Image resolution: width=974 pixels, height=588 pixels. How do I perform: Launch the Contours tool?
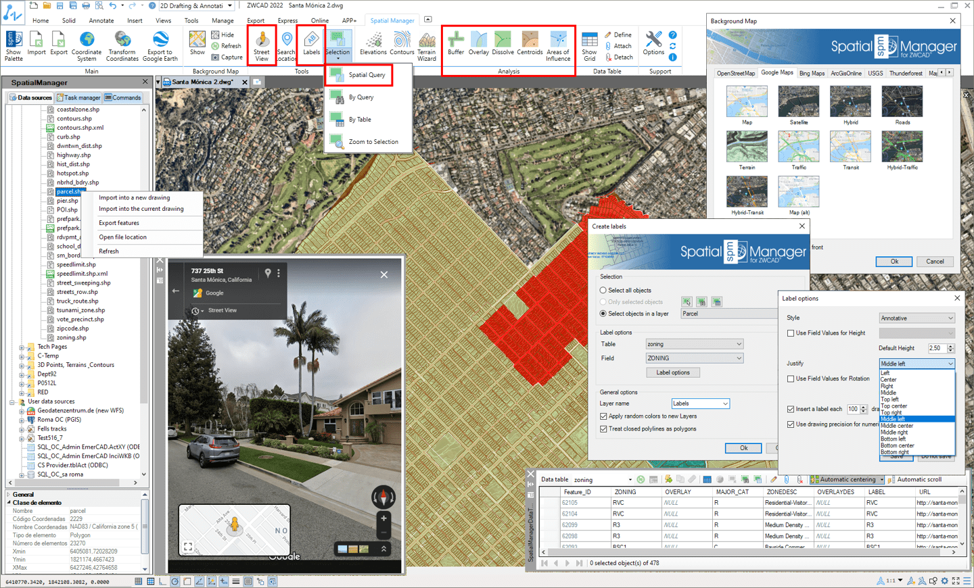tap(402, 43)
